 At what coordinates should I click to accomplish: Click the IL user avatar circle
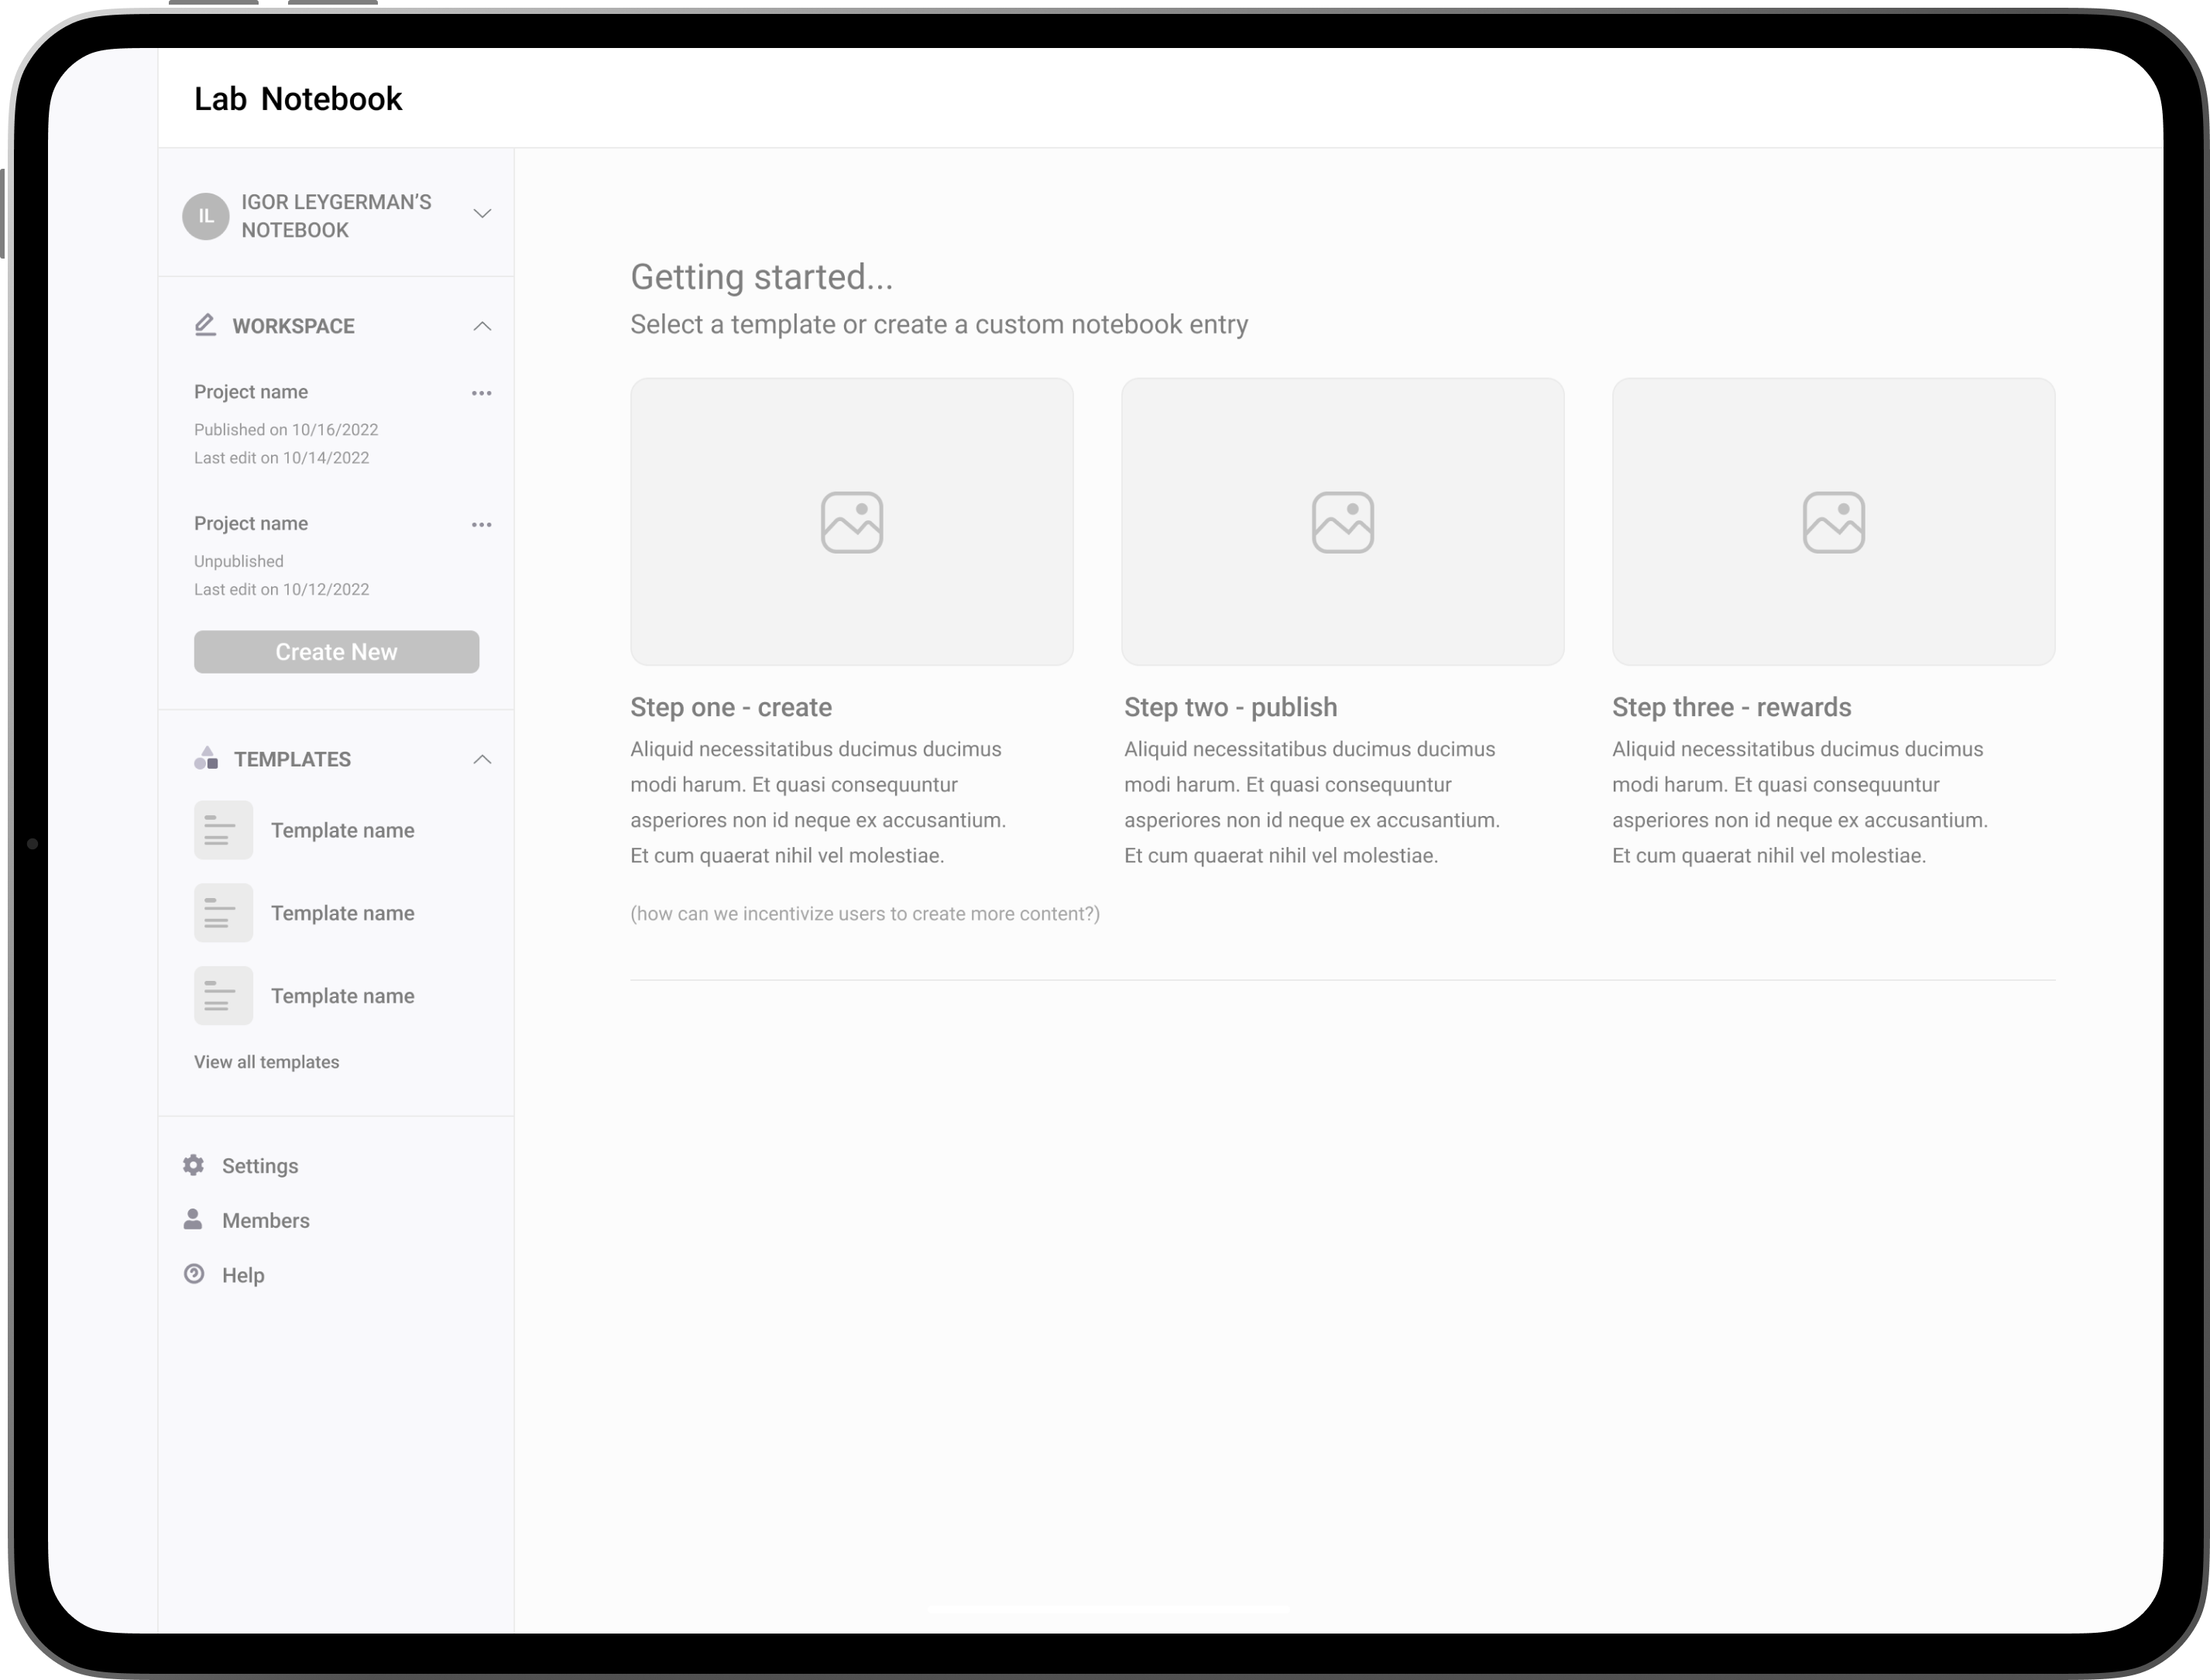[x=205, y=216]
